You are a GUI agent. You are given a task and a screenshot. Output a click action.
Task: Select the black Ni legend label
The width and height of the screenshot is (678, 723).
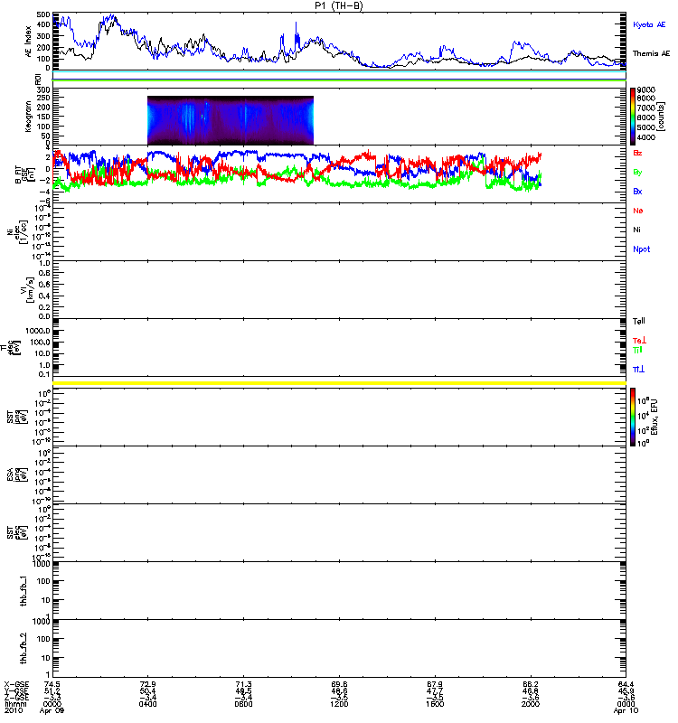click(x=636, y=230)
